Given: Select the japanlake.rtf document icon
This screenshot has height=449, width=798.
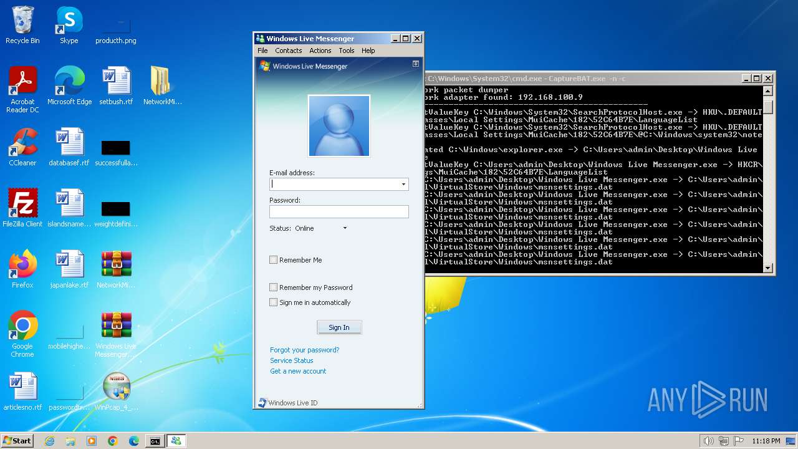Looking at the screenshot, I should (x=69, y=269).
